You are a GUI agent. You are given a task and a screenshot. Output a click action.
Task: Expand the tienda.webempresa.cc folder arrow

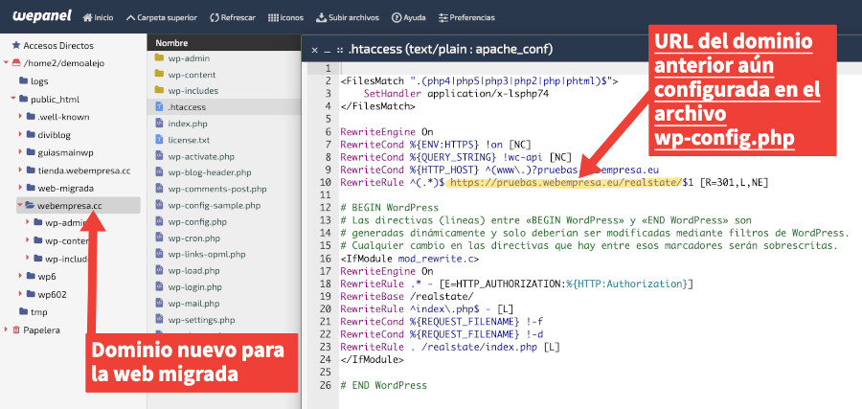coord(20,170)
